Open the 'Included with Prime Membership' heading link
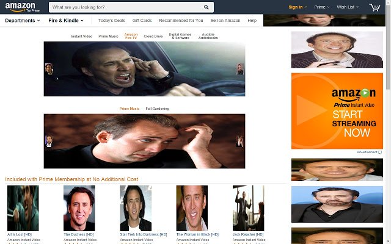The image size is (391, 244). tap(71, 179)
